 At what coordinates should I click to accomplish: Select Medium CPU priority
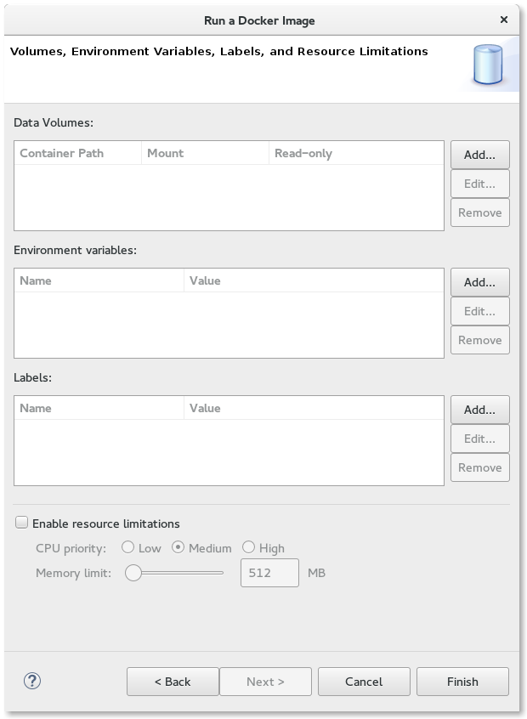click(x=178, y=547)
